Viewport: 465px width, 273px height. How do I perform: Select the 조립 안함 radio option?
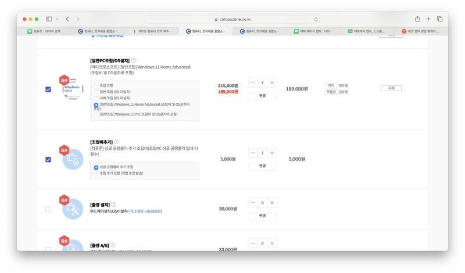(96, 86)
